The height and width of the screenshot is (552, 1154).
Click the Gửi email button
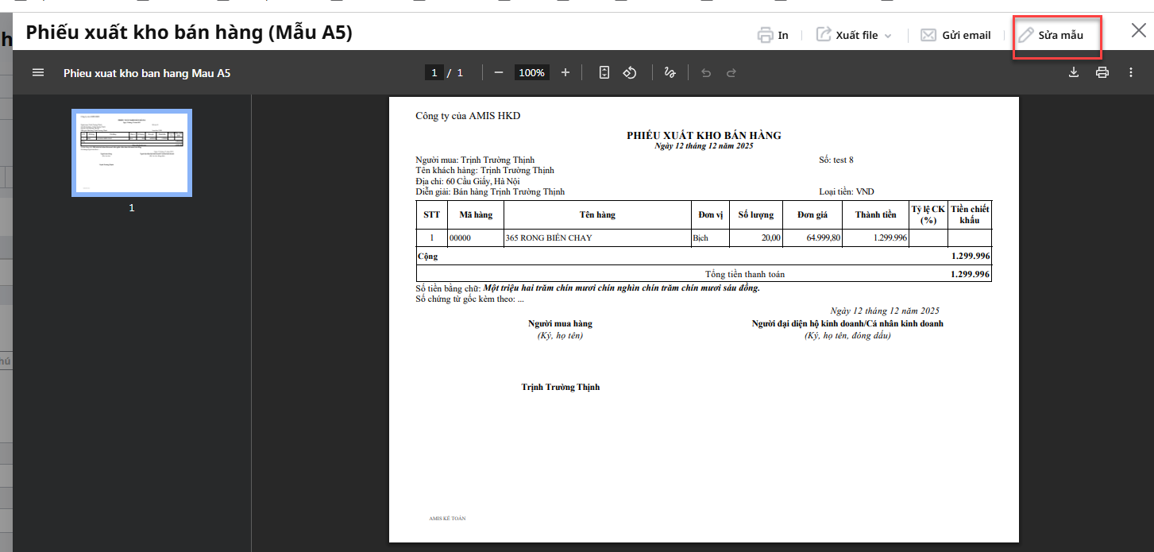pyautogui.click(x=956, y=35)
